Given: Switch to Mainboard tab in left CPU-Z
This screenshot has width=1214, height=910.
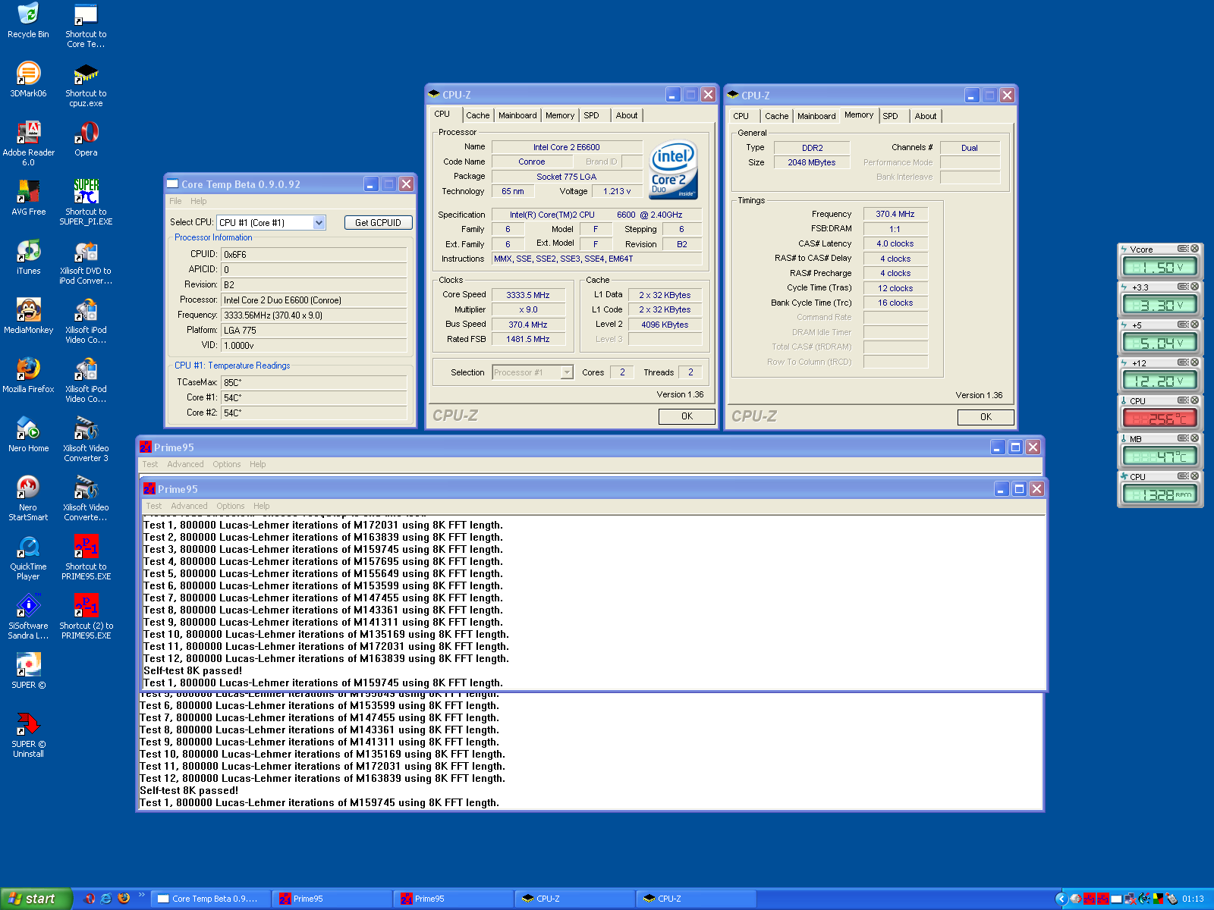Looking at the screenshot, I should coord(517,115).
